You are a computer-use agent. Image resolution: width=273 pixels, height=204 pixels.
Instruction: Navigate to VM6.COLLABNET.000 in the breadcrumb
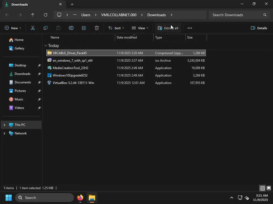tap(119, 15)
